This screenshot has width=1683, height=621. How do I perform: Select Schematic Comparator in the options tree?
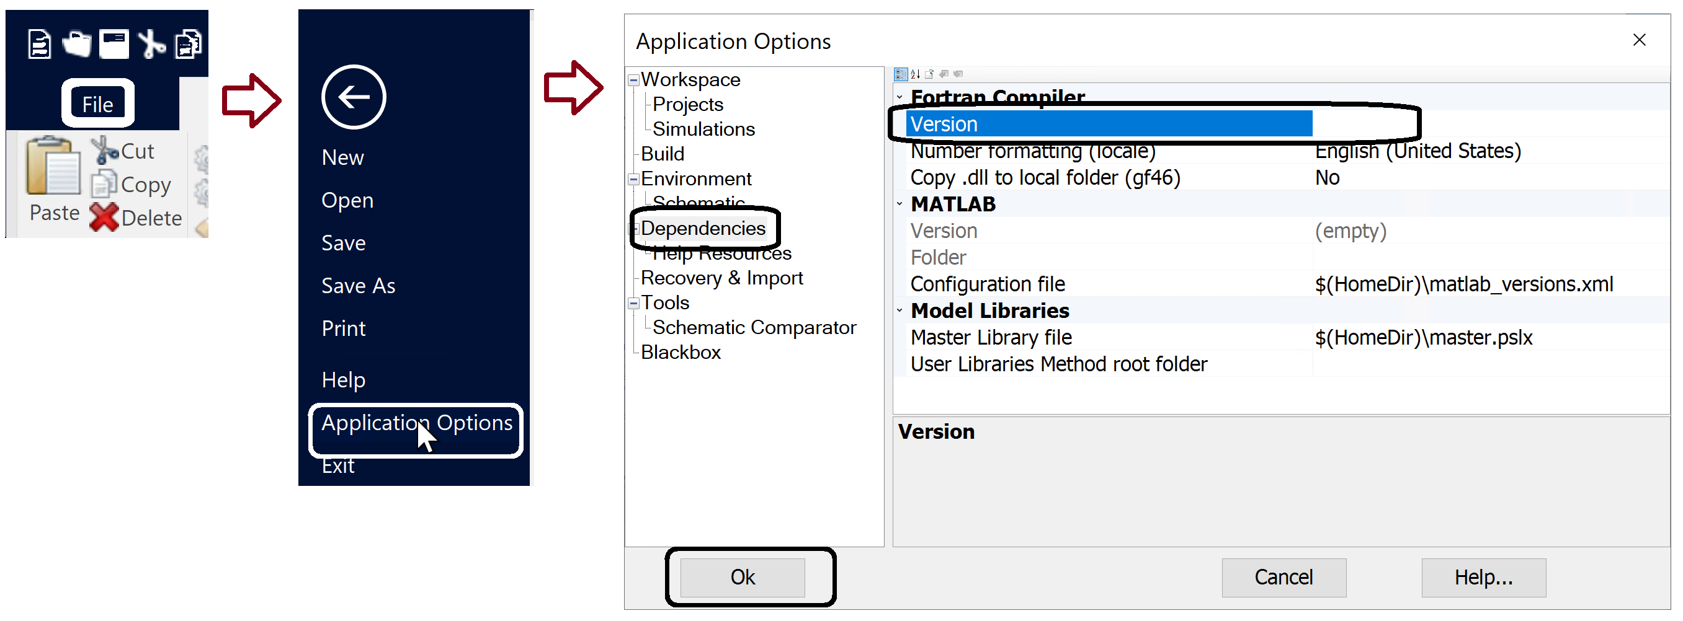pos(754,328)
